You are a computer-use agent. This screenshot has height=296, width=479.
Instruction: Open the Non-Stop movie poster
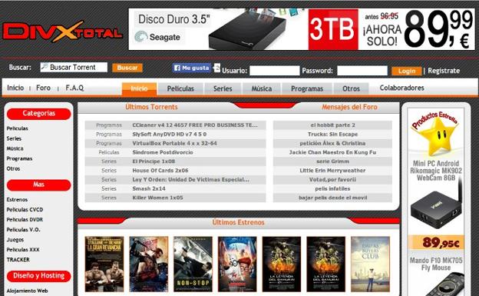pyautogui.click(x=193, y=264)
